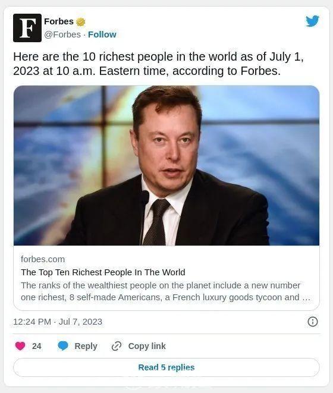Viewport: 333px width, 393px height.
Task: Click the gold verified badge next to Forbes
Action: [80, 22]
